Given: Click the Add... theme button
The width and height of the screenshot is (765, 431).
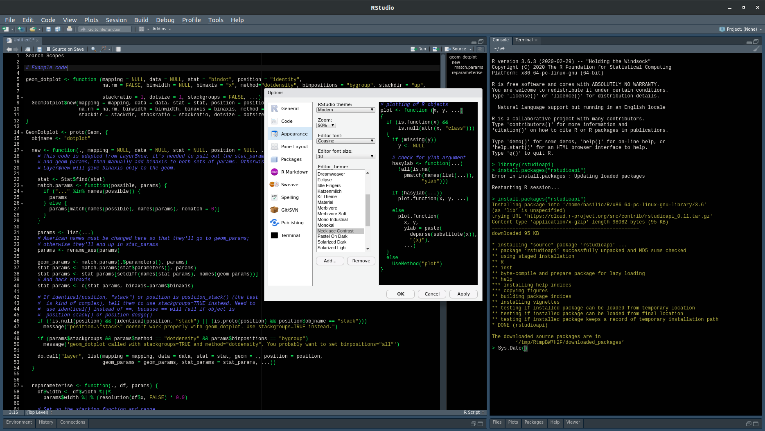Looking at the screenshot, I should tap(330, 261).
